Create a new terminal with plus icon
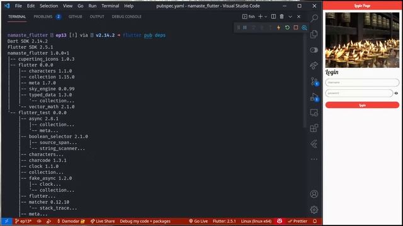Viewport: 403px width, 226px height. [x=260, y=17]
